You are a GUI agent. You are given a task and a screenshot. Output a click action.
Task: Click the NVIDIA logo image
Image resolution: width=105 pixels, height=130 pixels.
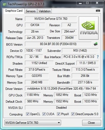point(89,28)
